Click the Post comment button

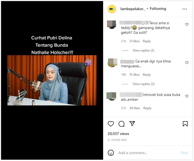(184, 153)
